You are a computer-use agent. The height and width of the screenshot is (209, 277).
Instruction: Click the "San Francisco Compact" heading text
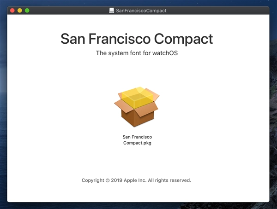[x=137, y=39]
